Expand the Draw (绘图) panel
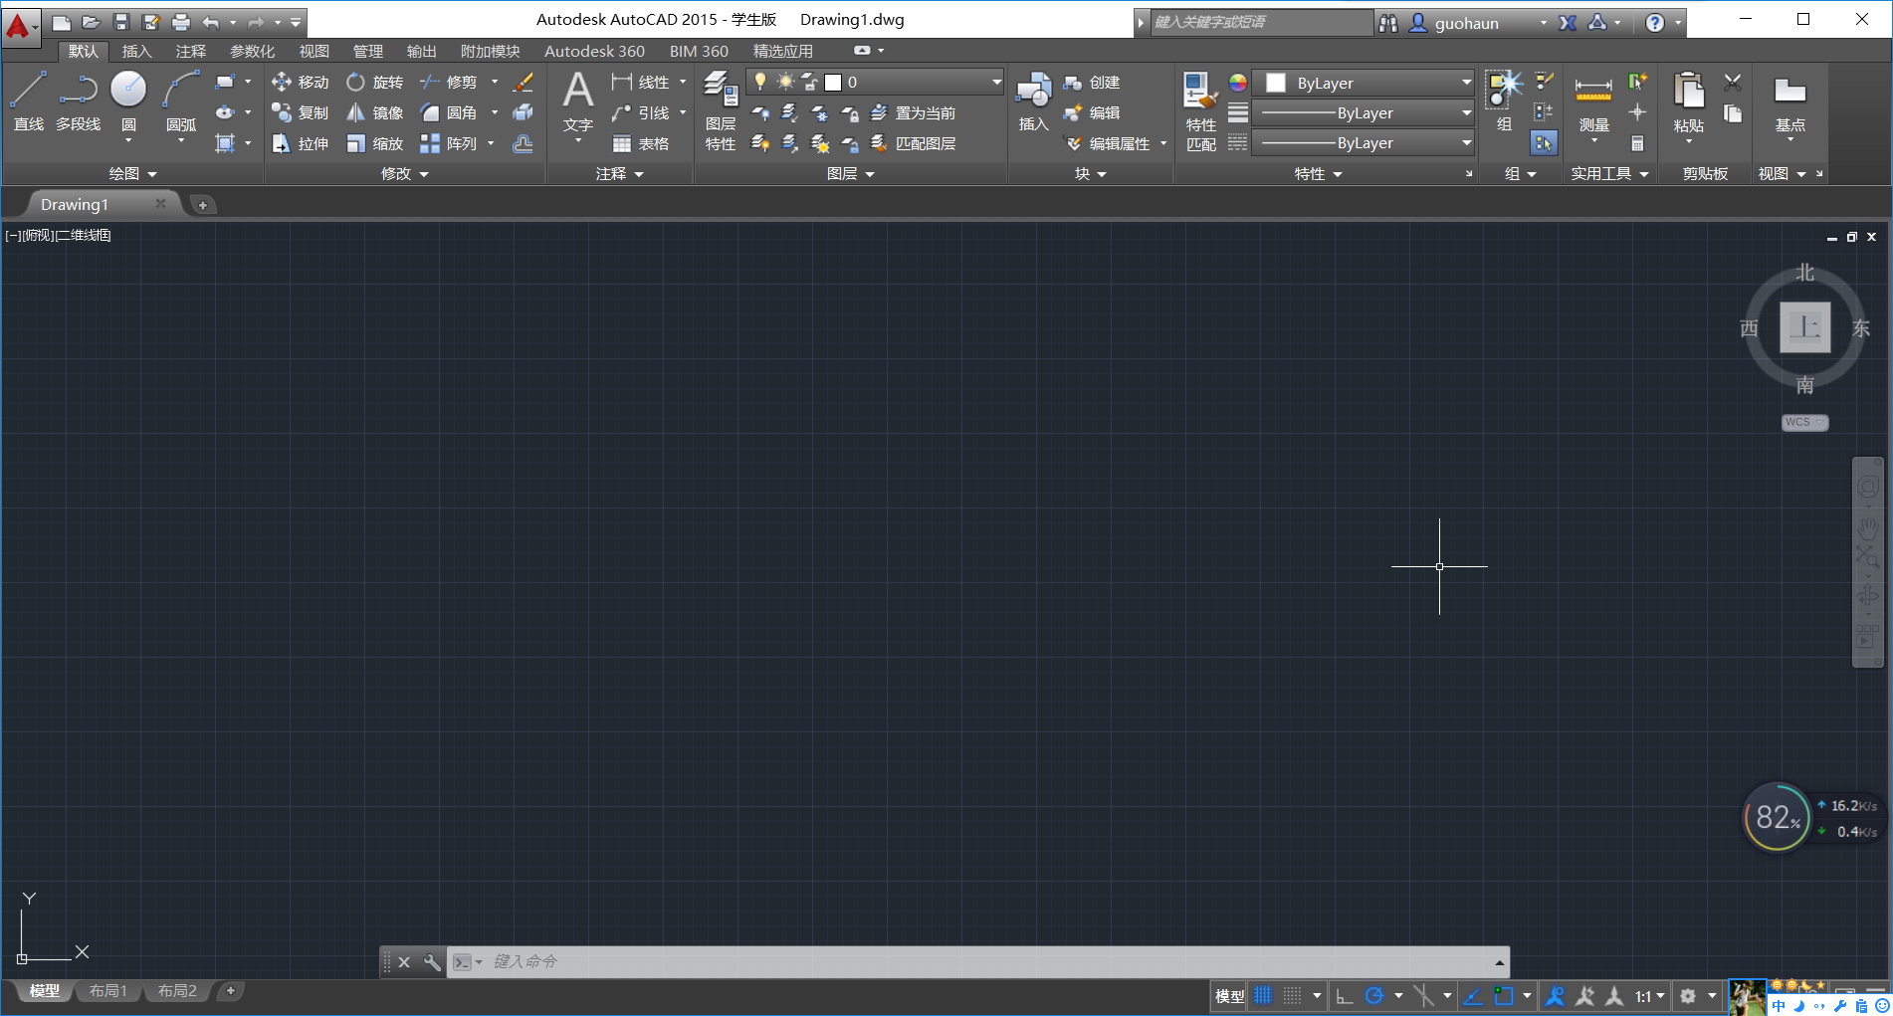The image size is (1893, 1016). coord(132,174)
